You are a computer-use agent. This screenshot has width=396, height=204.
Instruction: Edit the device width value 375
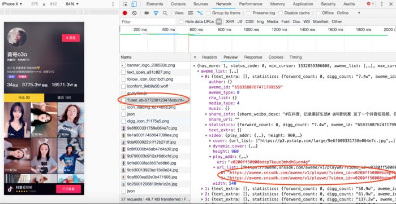click(35, 4)
